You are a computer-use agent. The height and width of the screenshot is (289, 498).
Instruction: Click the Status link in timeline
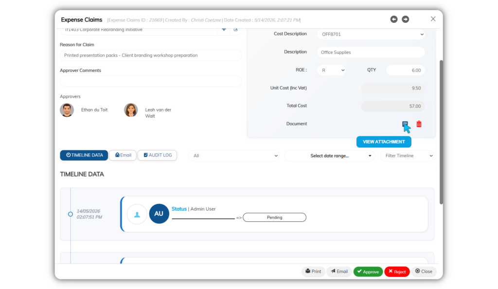coord(179,209)
